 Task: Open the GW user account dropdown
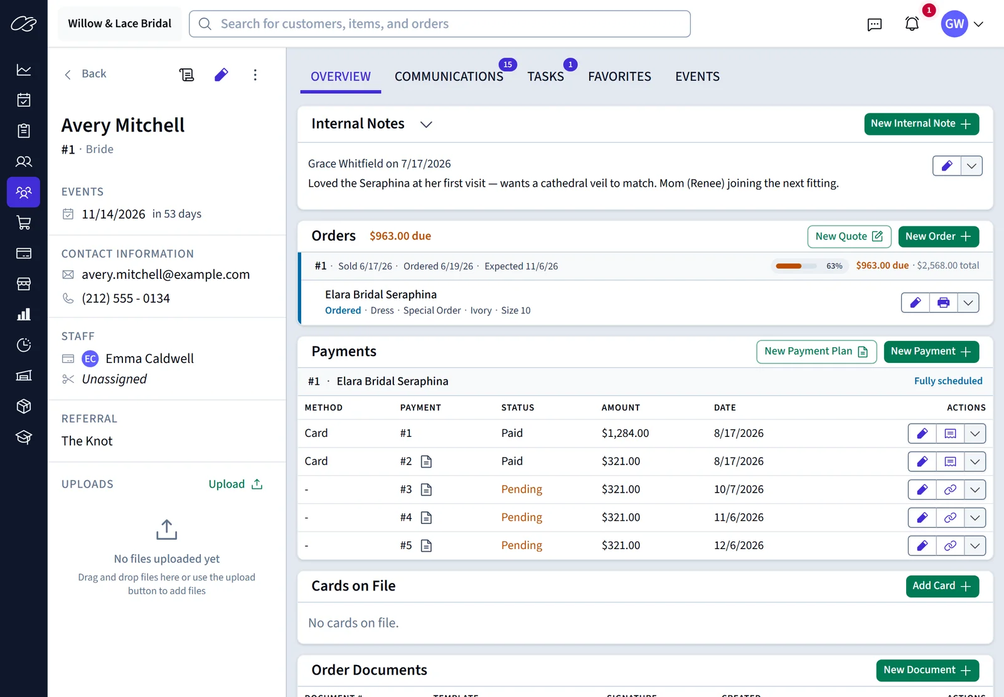tap(963, 24)
